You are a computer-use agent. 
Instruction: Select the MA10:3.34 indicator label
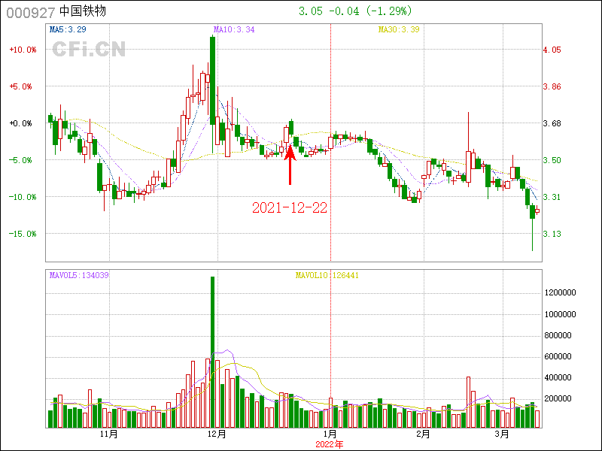(x=234, y=30)
